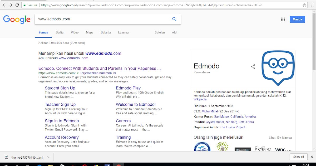Viewport: 316px width, 166px height.
Task: Click inside the search input field
Action: 92,19
